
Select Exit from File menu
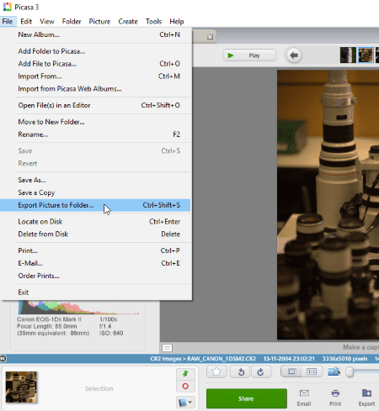point(95,292)
